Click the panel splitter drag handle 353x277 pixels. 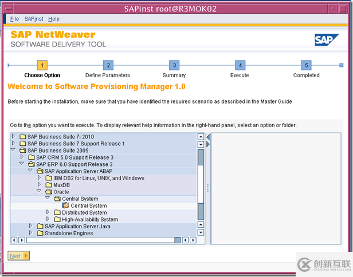pyautogui.click(x=208, y=188)
